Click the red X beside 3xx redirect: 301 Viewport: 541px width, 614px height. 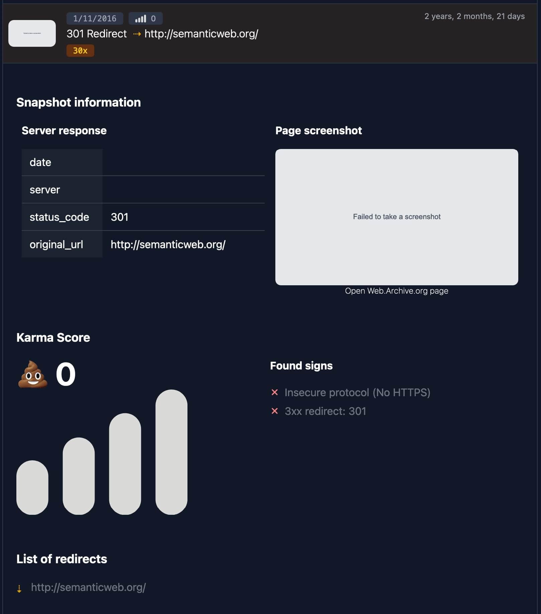tap(275, 411)
